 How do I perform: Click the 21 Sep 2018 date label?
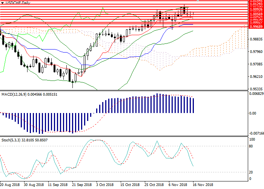(x=82, y=185)
